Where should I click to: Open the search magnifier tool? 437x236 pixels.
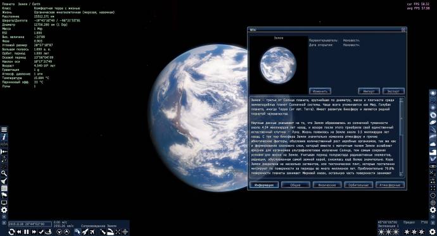[4, 173]
